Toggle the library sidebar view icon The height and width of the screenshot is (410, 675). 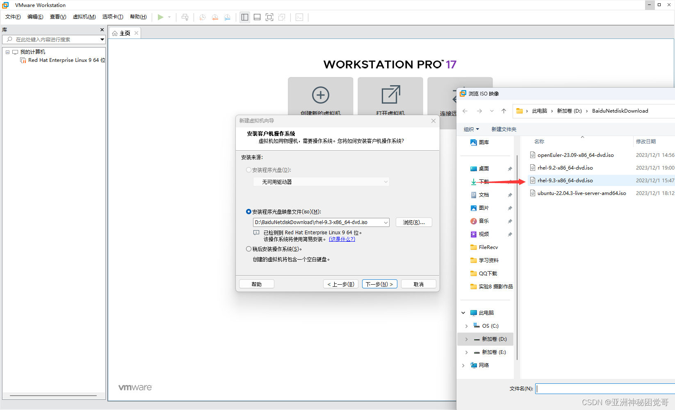[245, 17]
